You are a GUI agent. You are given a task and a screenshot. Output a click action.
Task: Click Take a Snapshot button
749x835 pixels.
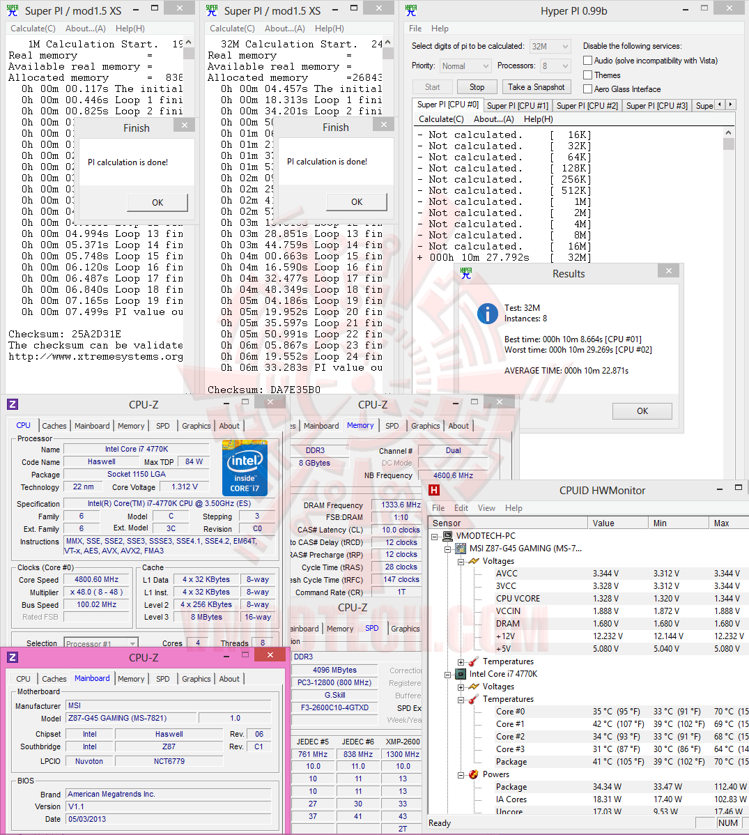[536, 87]
